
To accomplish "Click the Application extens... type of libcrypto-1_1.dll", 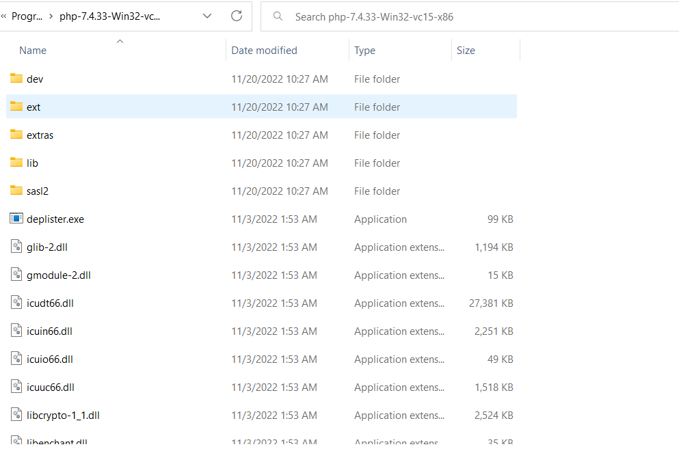I will [399, 416].
